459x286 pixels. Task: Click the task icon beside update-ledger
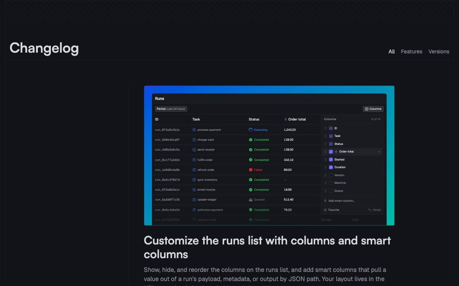coord(194,199)
